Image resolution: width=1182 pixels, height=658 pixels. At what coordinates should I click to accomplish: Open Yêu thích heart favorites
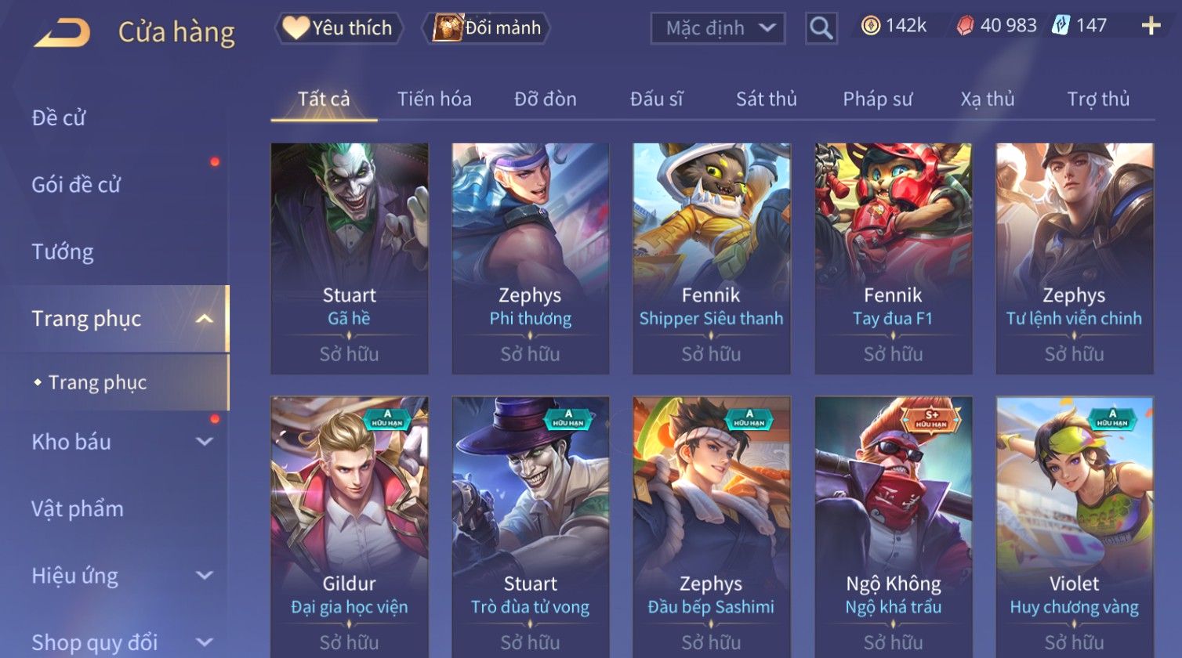(338, 28)
